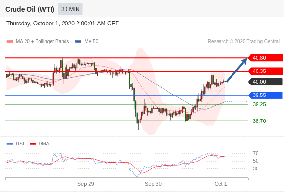Click the blue RSI legend swatch

pyautogui.click(x=10, y=144)
